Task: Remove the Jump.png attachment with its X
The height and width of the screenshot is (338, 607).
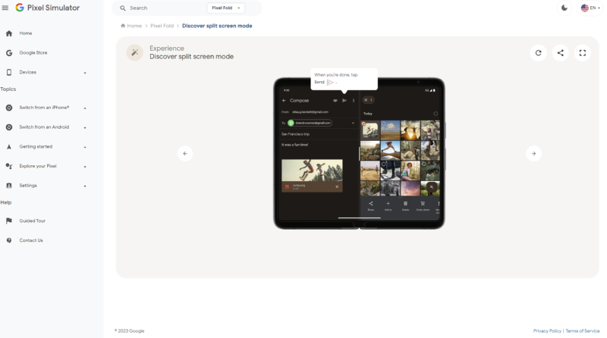Action: (x=337, y=186)
